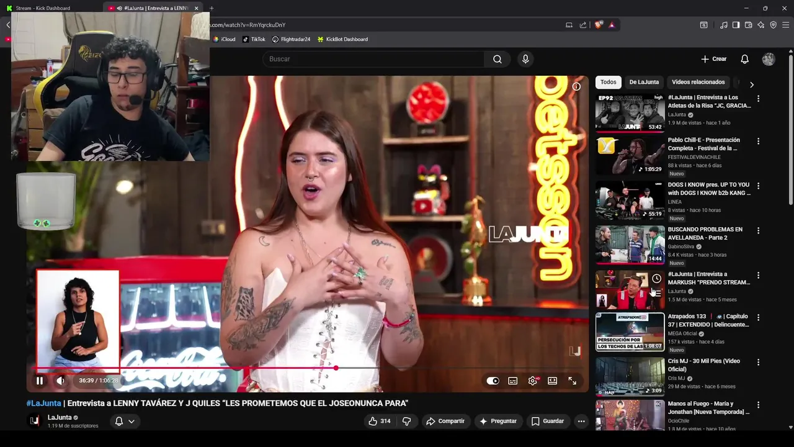Select the Videos relacionados chip
Screen dimensions: 794x447
(x=698, y=82)
